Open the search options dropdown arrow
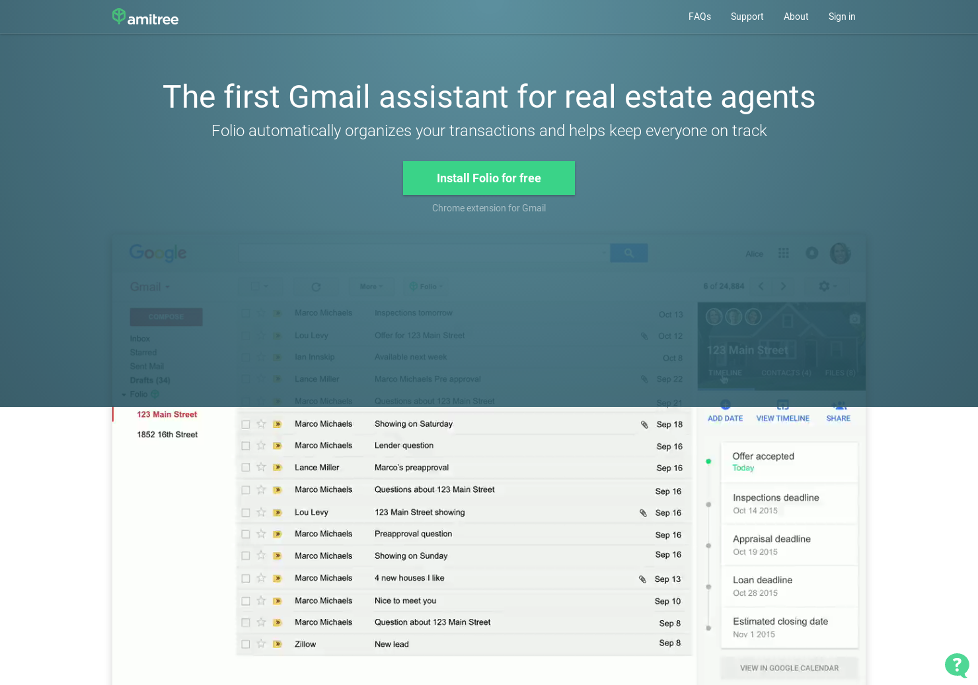Screen dimensions: 978x685 603,253
